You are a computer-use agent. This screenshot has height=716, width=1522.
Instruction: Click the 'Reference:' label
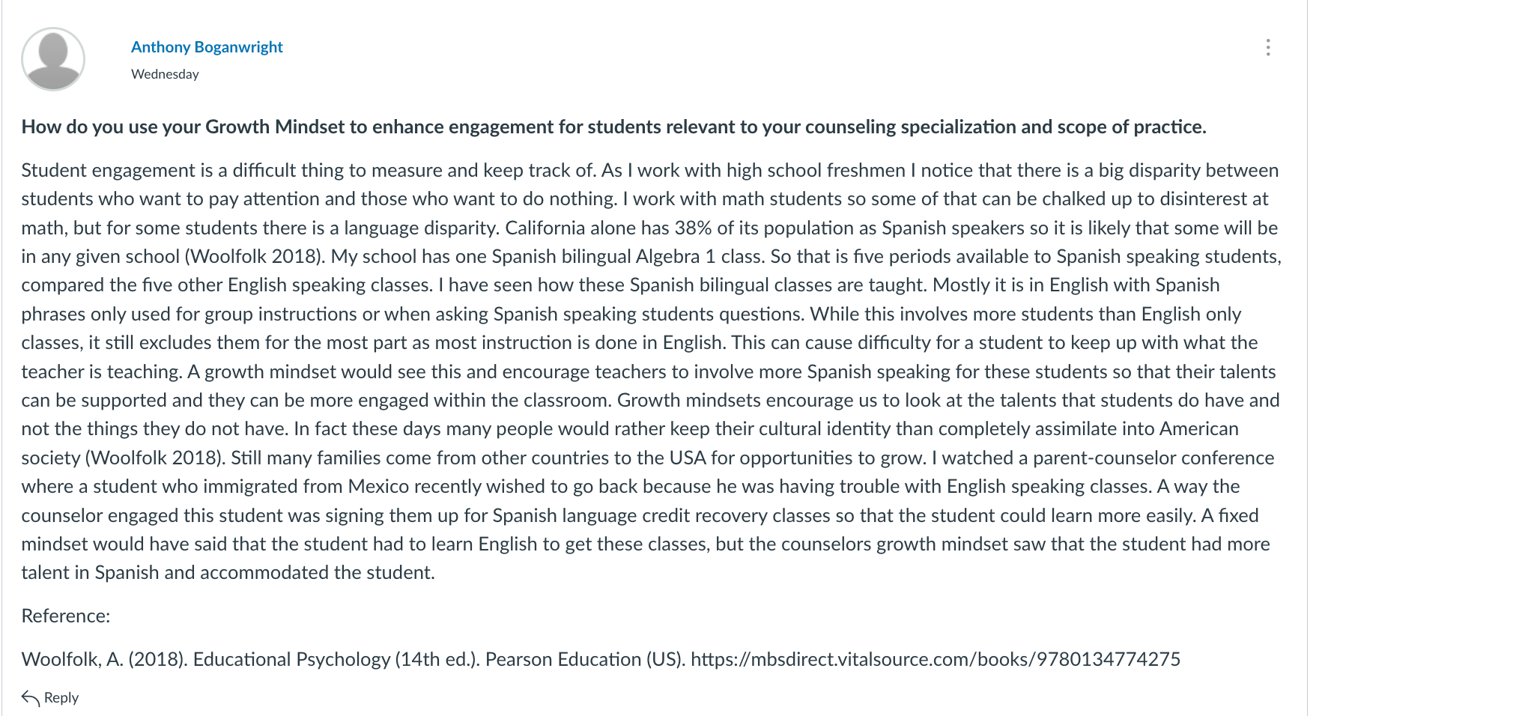(66, 616)
